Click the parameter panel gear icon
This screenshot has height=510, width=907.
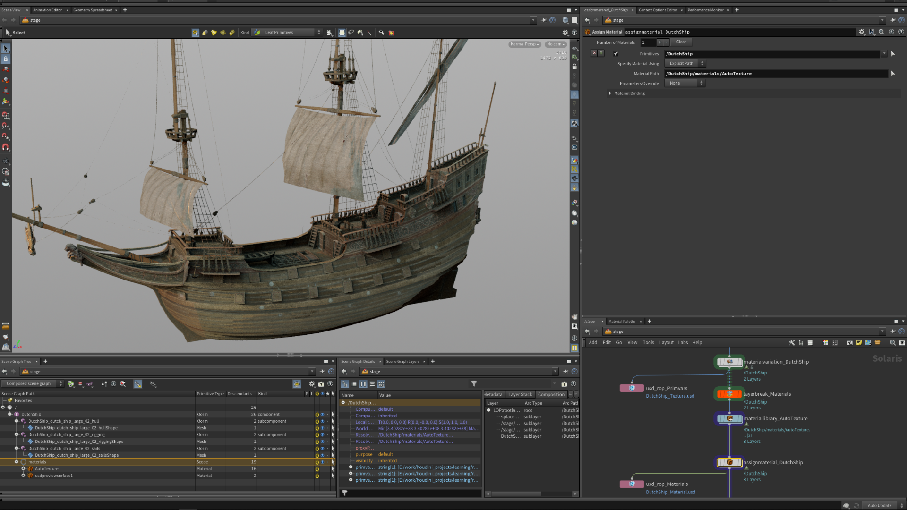click(862, 32)
